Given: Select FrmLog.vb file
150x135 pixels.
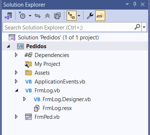Looking at the screenshot, I should click(x=47, y=90).
